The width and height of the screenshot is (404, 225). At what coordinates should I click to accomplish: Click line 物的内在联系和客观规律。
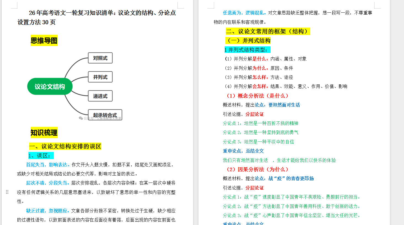[240, 22]
